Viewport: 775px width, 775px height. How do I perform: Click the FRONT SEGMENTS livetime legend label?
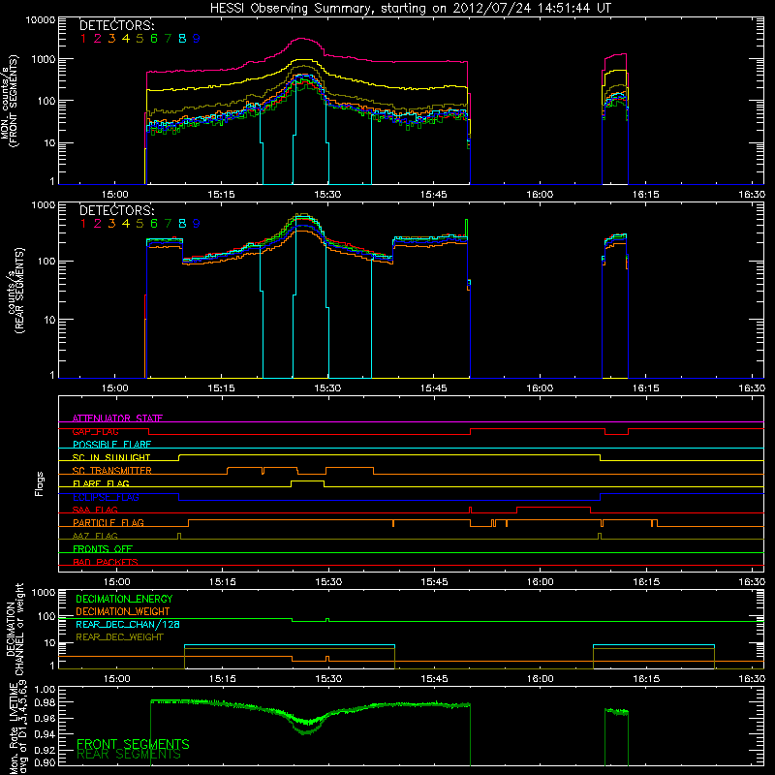[x=133, y=744]
